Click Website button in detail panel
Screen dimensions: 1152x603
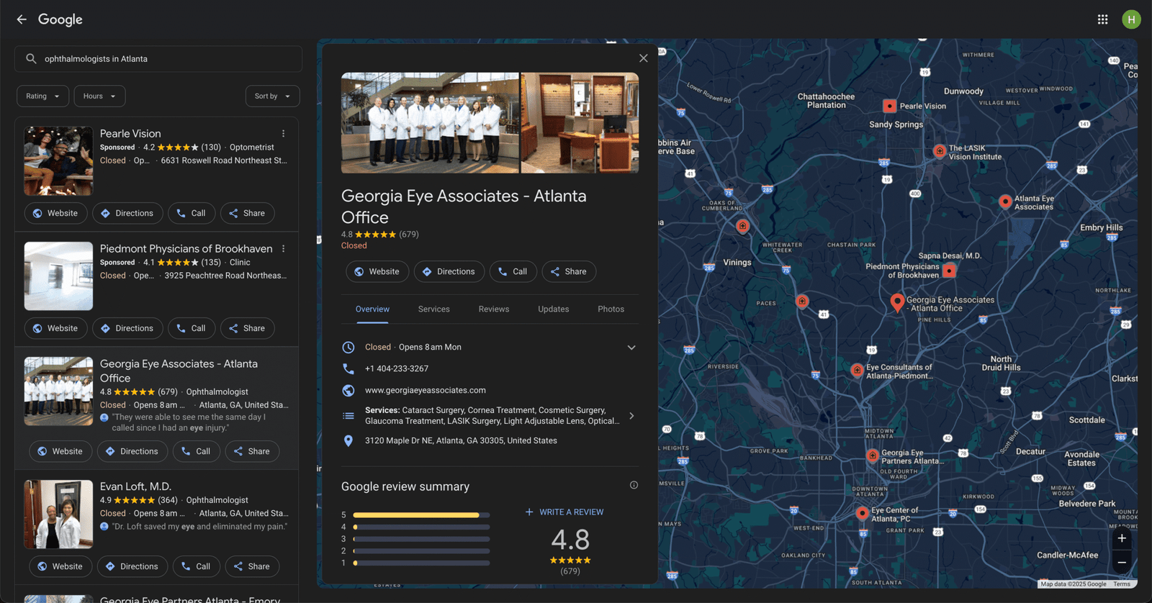[x=377, y=271]
